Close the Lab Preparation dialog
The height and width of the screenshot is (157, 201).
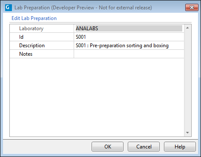pos(192,7)
